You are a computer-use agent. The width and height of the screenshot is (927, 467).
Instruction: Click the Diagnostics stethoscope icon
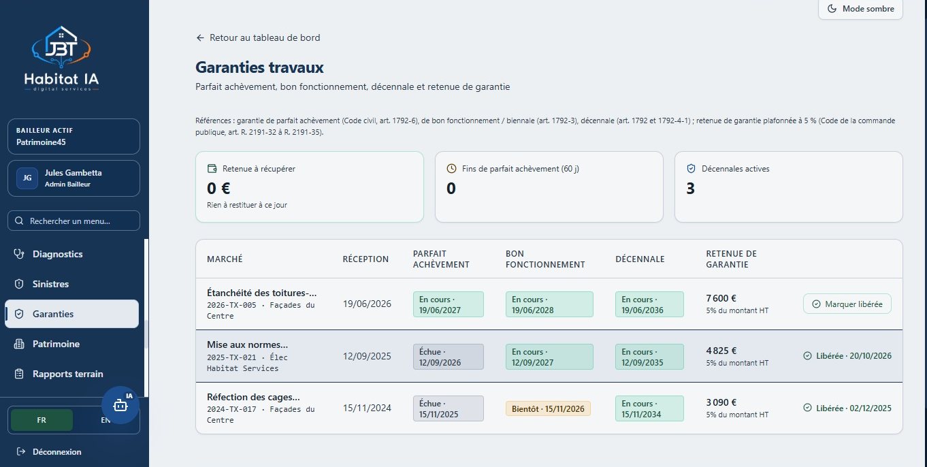coord(19,254)
